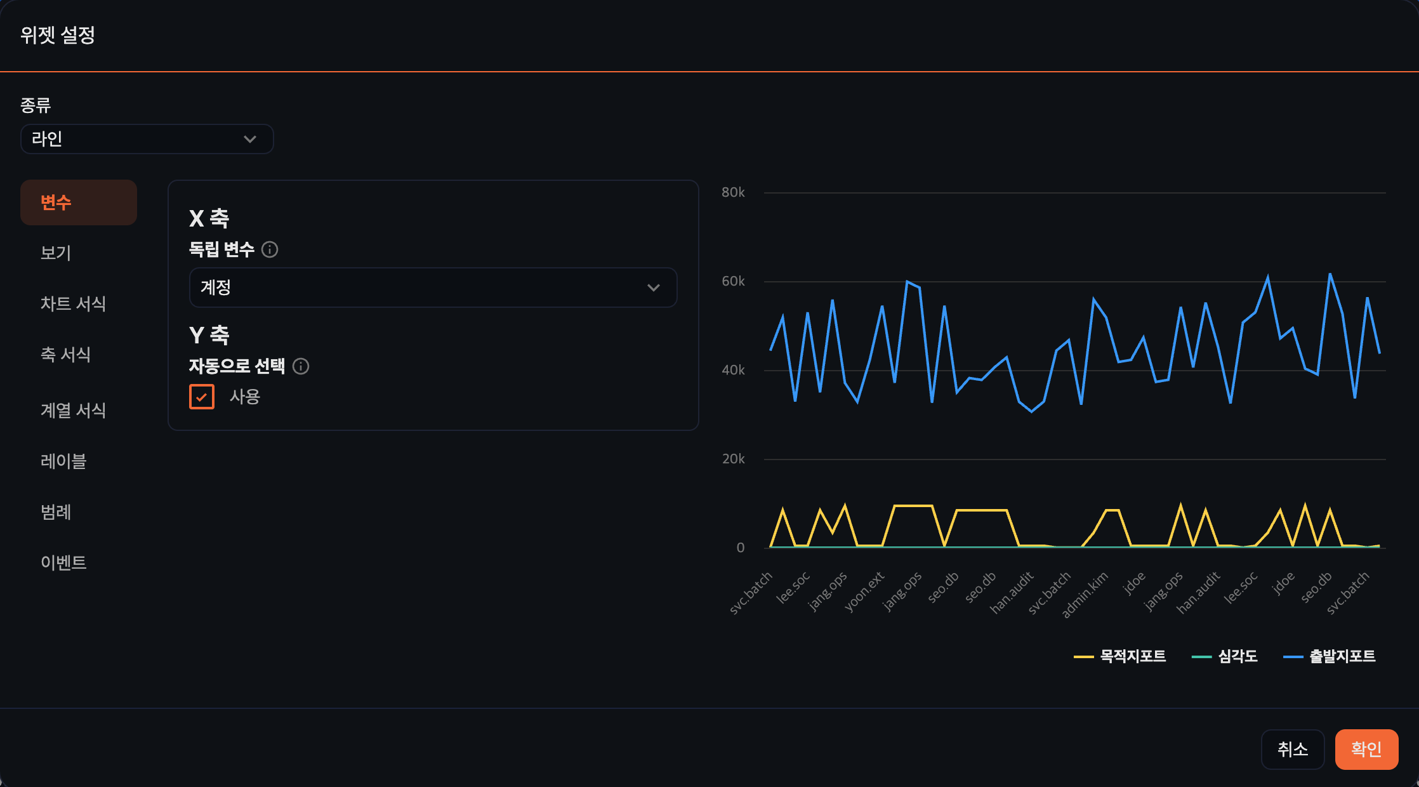Switch to the 이벤트 tab

pos(63,563)
